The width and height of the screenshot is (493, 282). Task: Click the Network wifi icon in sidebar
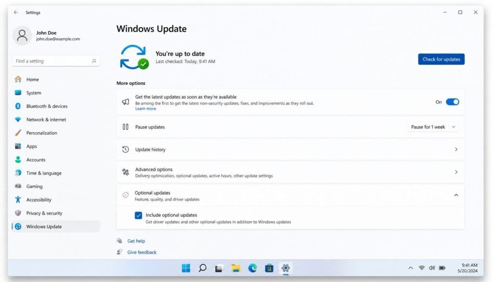point(18,119)
